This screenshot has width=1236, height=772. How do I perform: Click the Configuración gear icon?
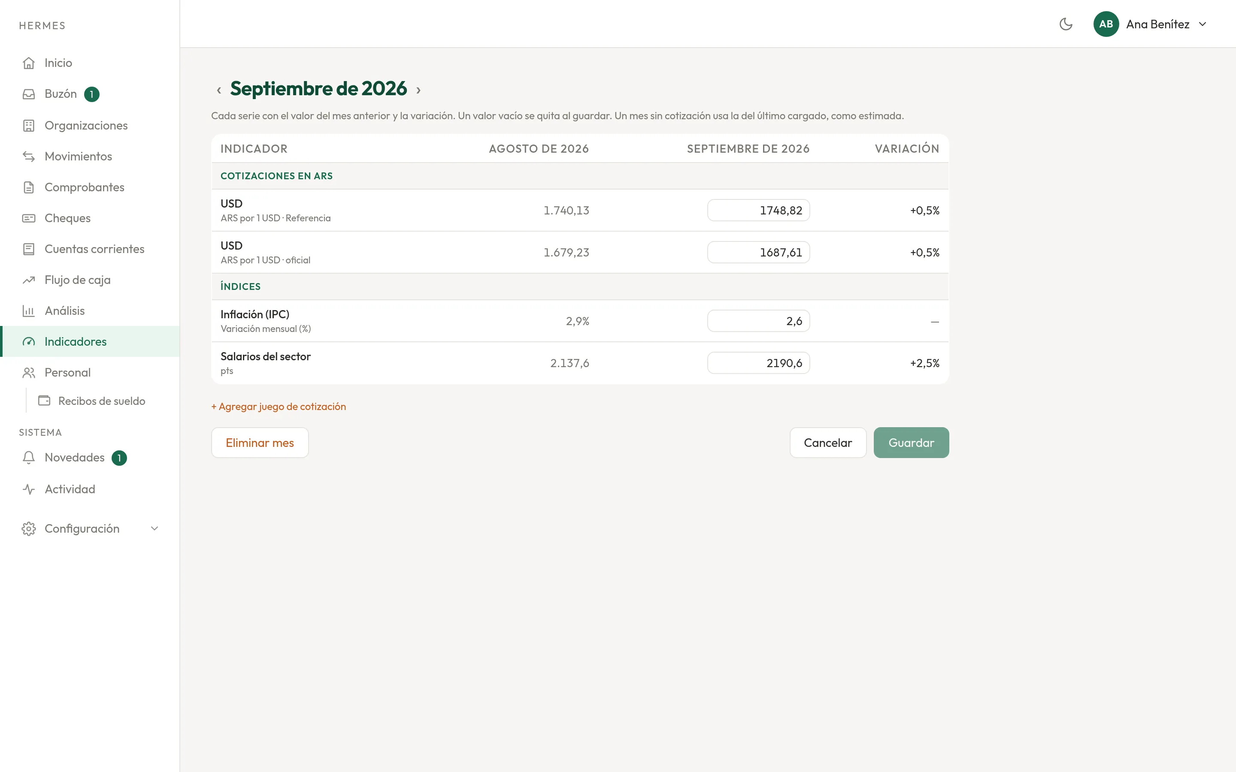29,528
